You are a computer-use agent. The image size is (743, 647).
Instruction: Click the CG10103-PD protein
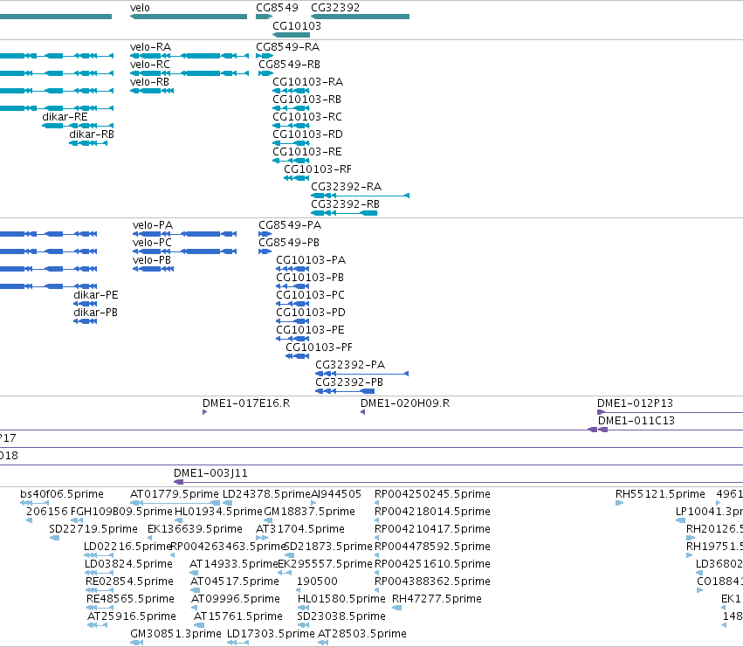tap(292, 322)
